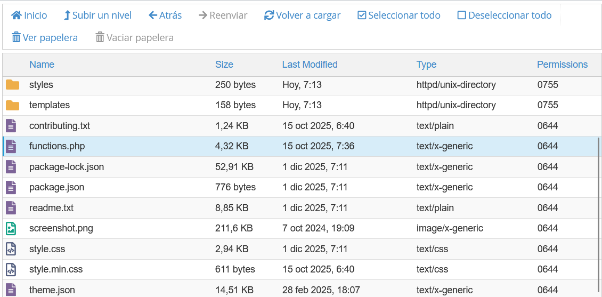Click the readme.txt file icon
Screen dimensions: 602x297
[x=11, y=208]
